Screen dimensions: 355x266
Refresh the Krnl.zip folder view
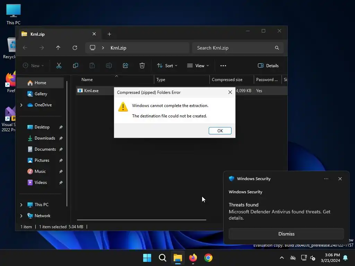click(75, 48)
